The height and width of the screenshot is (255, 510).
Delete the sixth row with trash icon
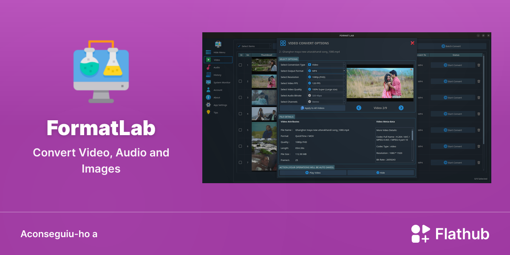[x=479, y=146]
